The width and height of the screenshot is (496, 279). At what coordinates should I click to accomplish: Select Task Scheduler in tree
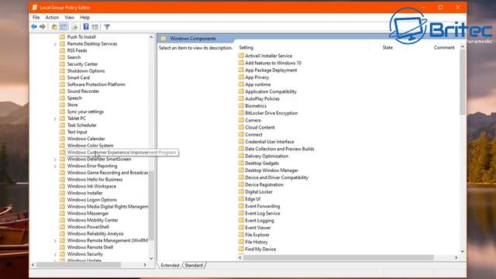pyautogui.click(x=82, y=125)
